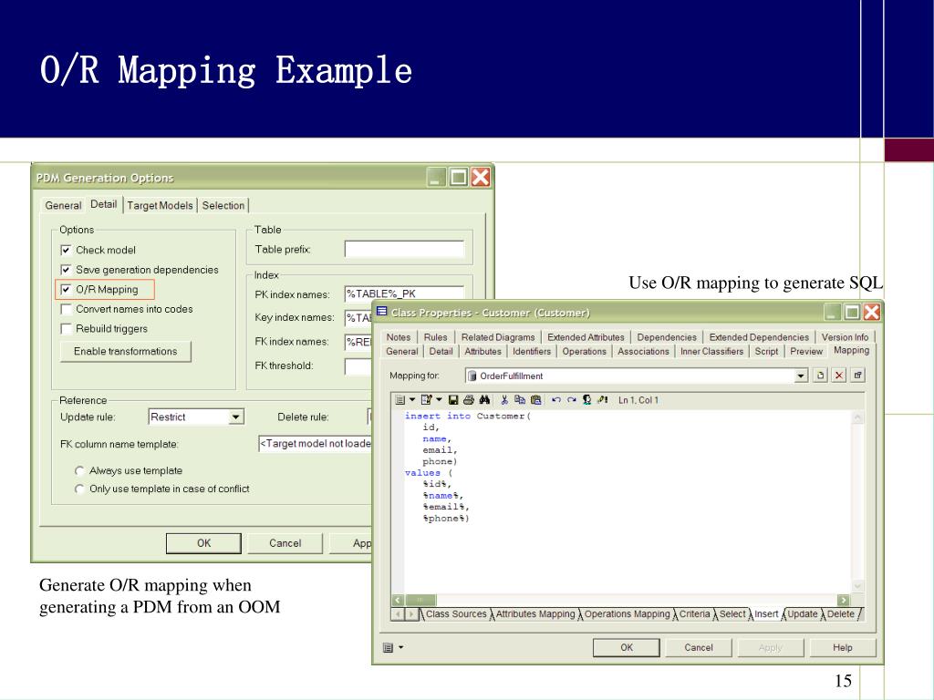
Task: Click OK in PDM Generation Options
Action: click(203, 543)
